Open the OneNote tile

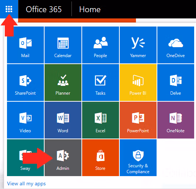pos(176,120)
